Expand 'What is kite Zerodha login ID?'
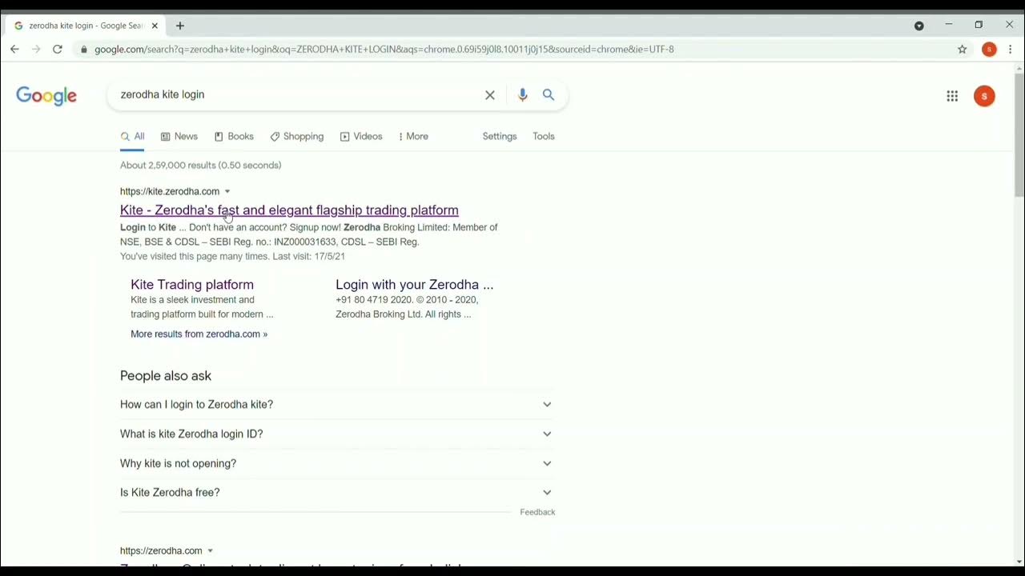Viewport: 1025px width, 576px height. tap(336, 434)
